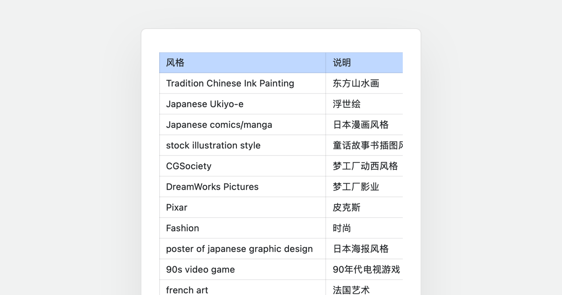562x295 pixels.
Task: Select the poster of japanese graphic design cell
Action: pos(239,249)
